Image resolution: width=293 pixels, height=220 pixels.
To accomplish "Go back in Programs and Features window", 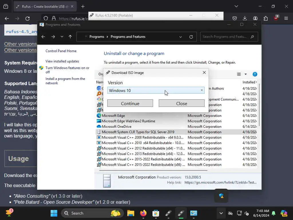I will 43,37.
